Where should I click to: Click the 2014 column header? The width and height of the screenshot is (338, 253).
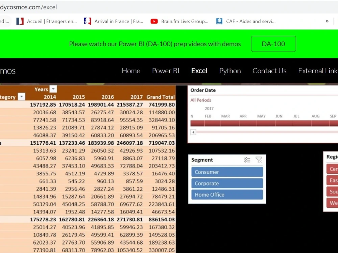tap(50, 97)
